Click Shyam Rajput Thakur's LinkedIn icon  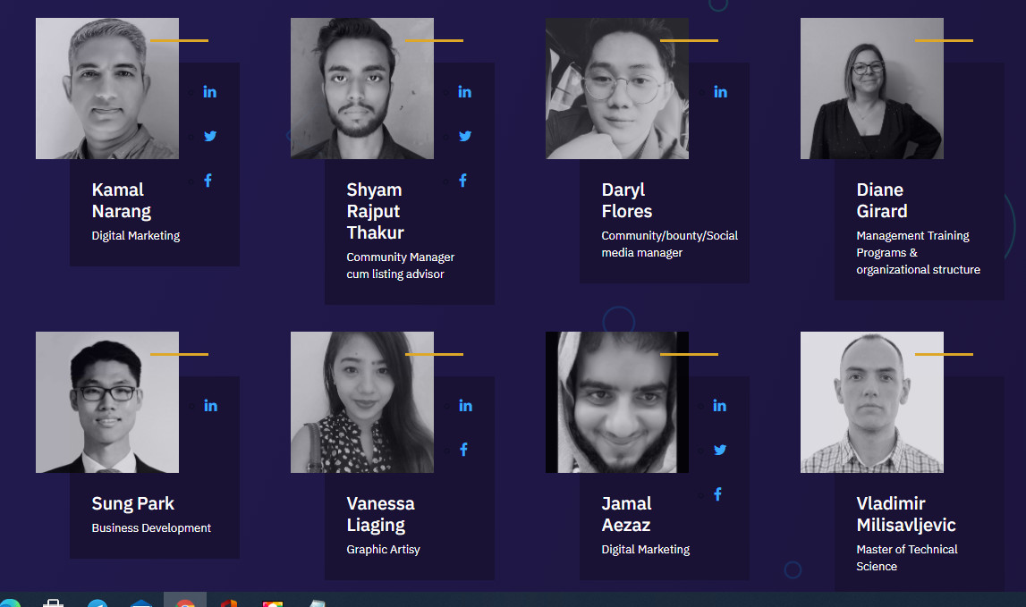[x=464, y=92]
